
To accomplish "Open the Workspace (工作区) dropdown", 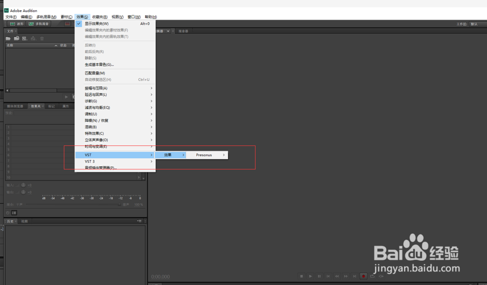I will (x=478, y=24).
